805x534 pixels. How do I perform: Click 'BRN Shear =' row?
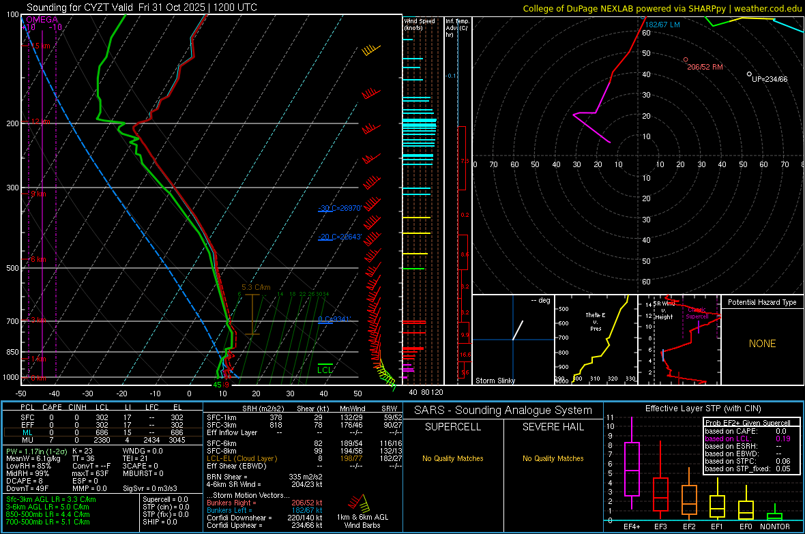(x=265, y=477)
